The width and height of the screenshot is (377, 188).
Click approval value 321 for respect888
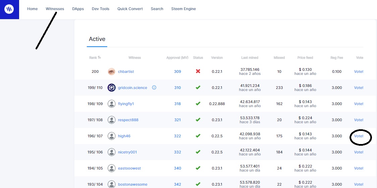[177, 120]
